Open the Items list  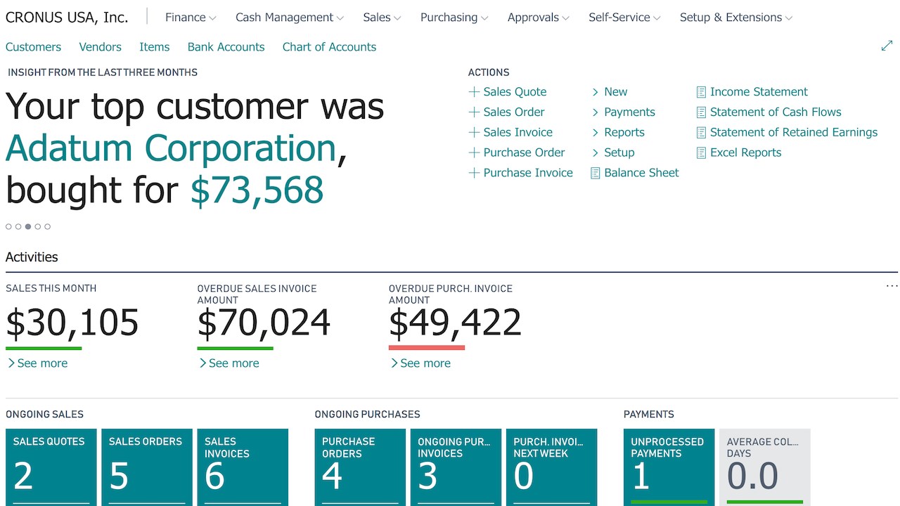click(154, 47)
